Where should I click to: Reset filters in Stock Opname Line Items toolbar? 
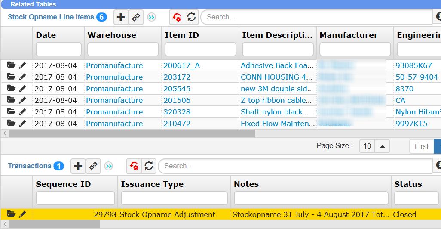[177, 17]
